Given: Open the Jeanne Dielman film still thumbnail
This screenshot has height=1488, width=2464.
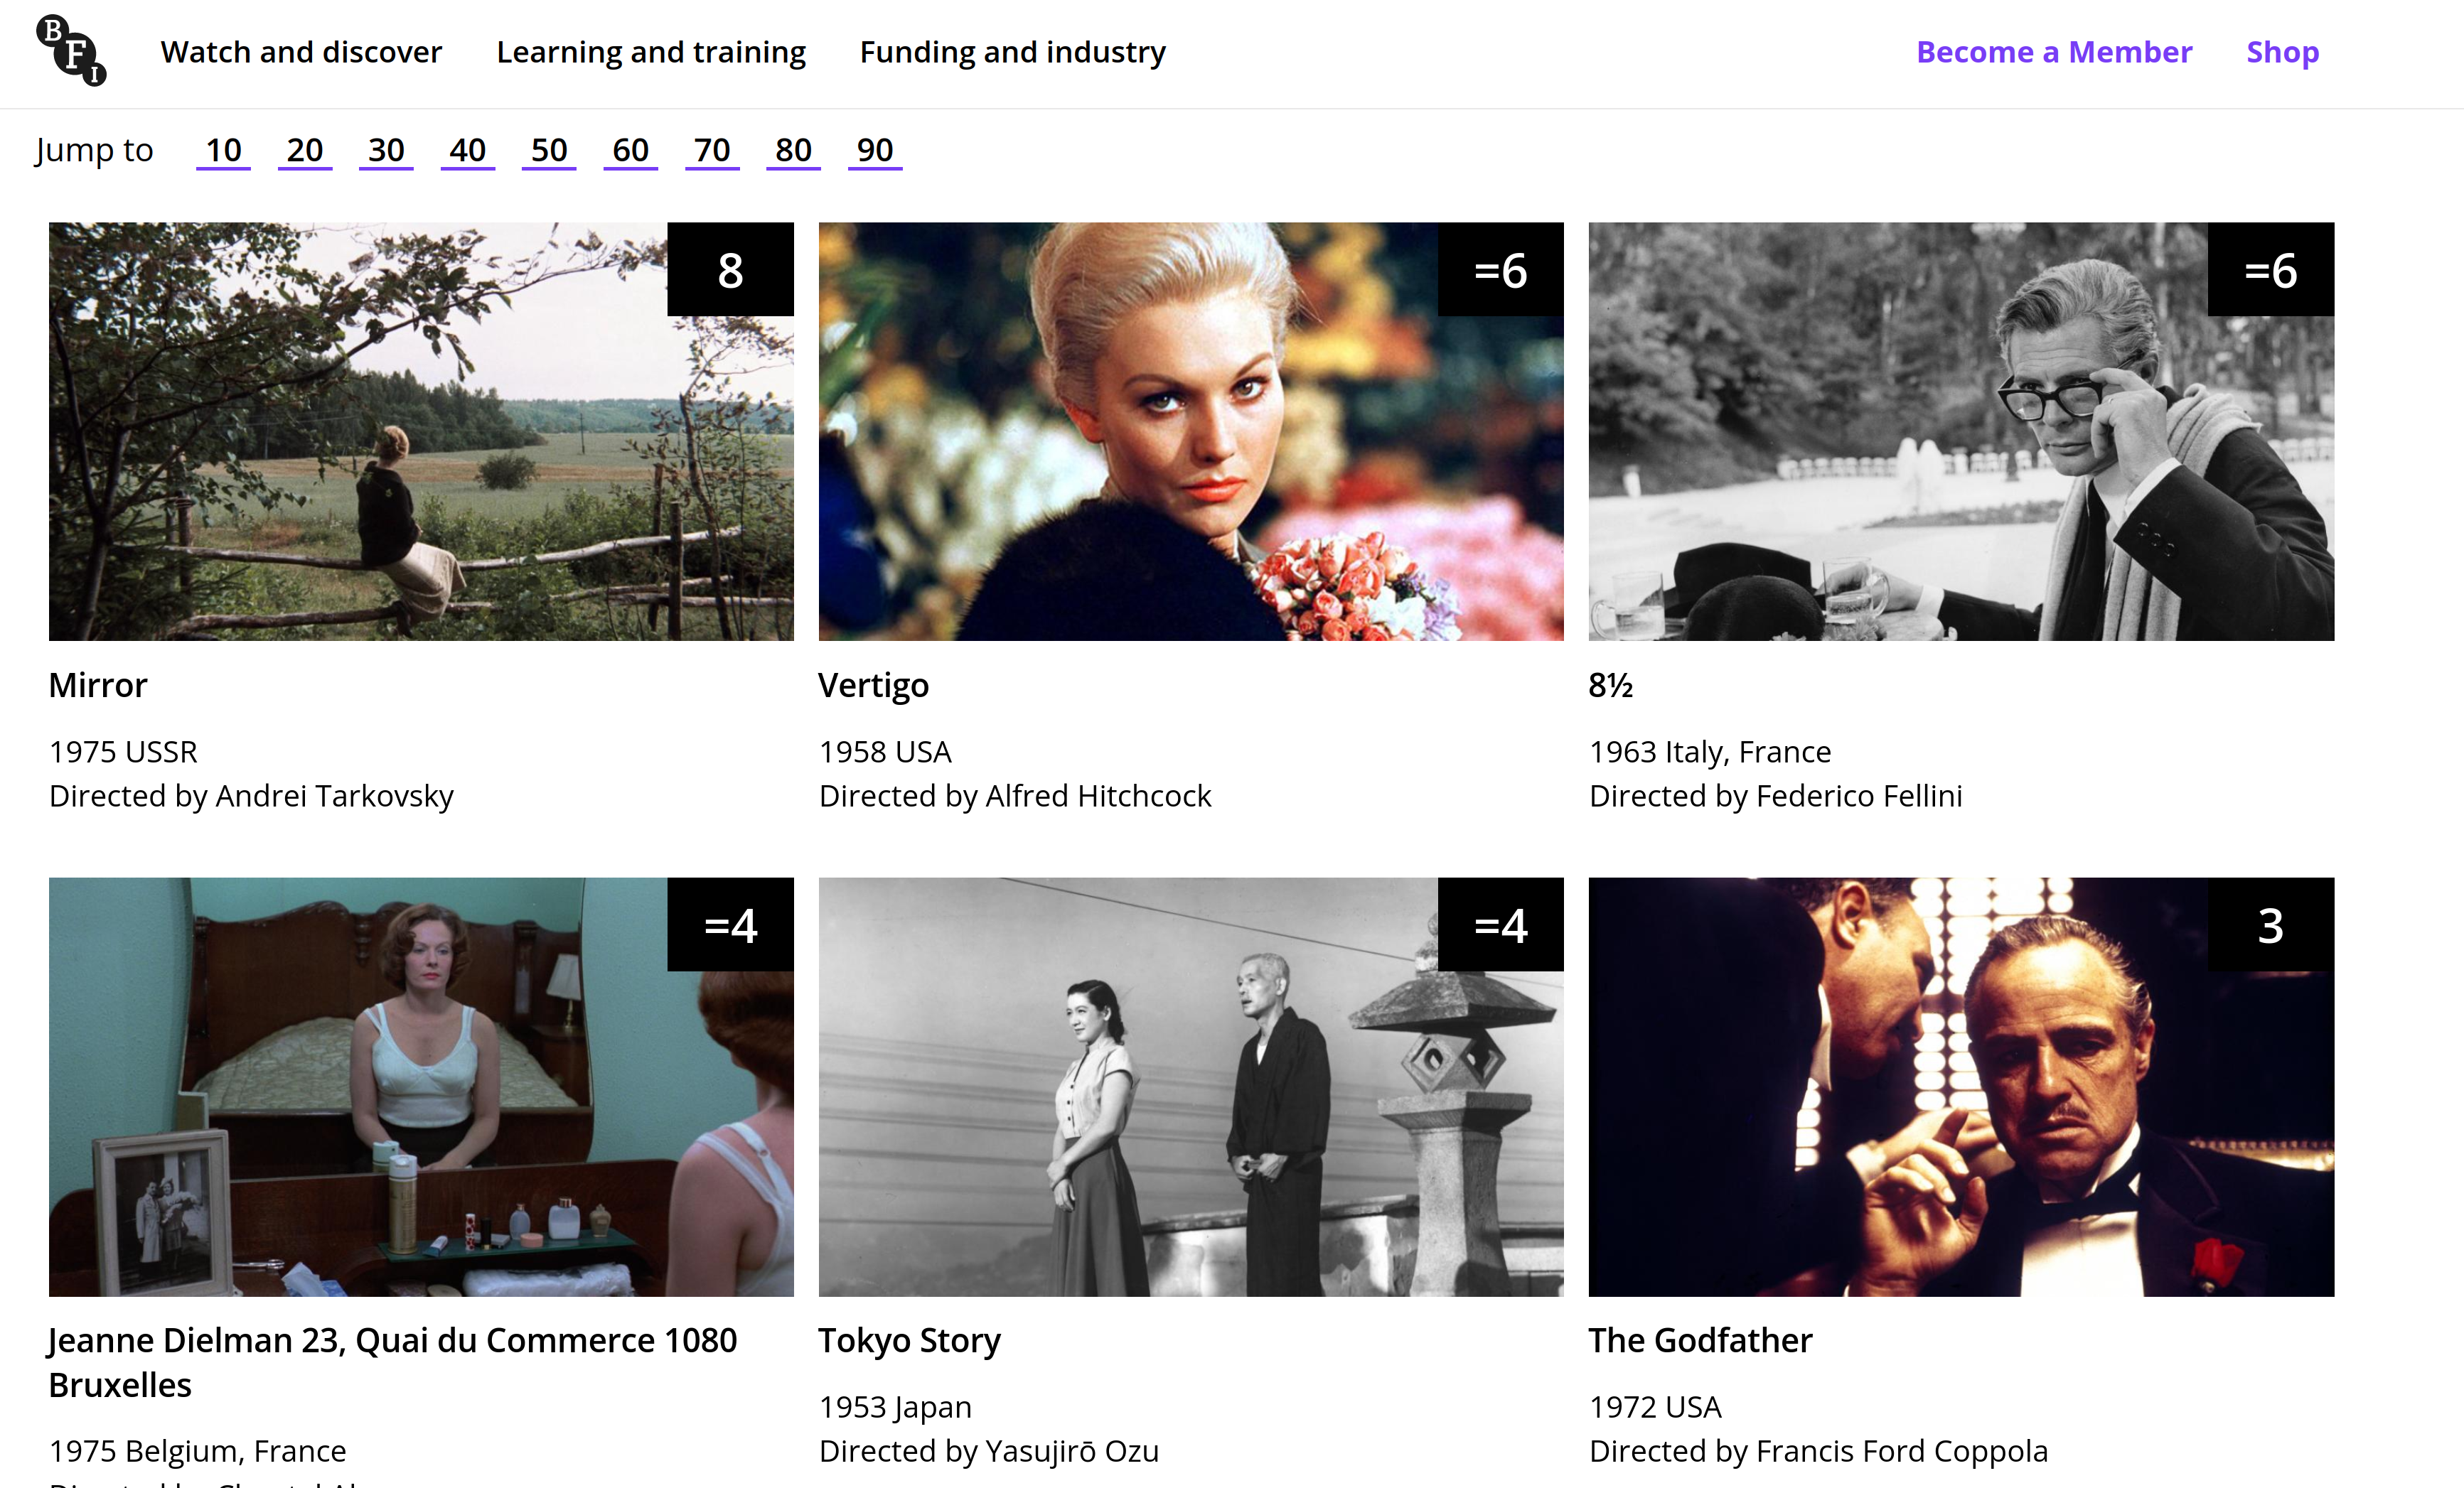Looking at the screenshot, I should pos(421,1087).
